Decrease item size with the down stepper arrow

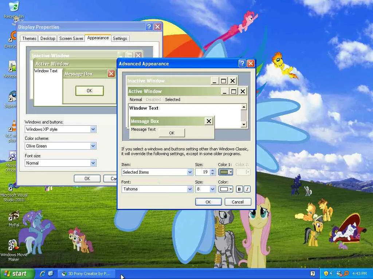pos(213,174)
